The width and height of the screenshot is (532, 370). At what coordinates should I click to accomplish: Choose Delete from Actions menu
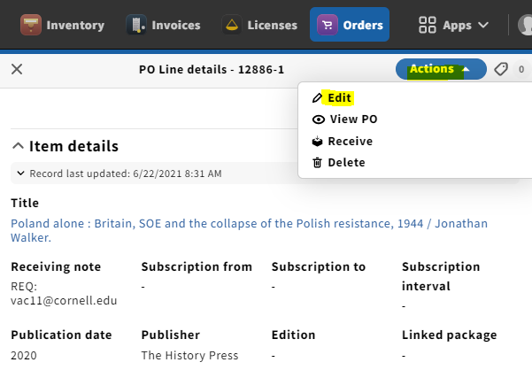click(x=346, y=163)
